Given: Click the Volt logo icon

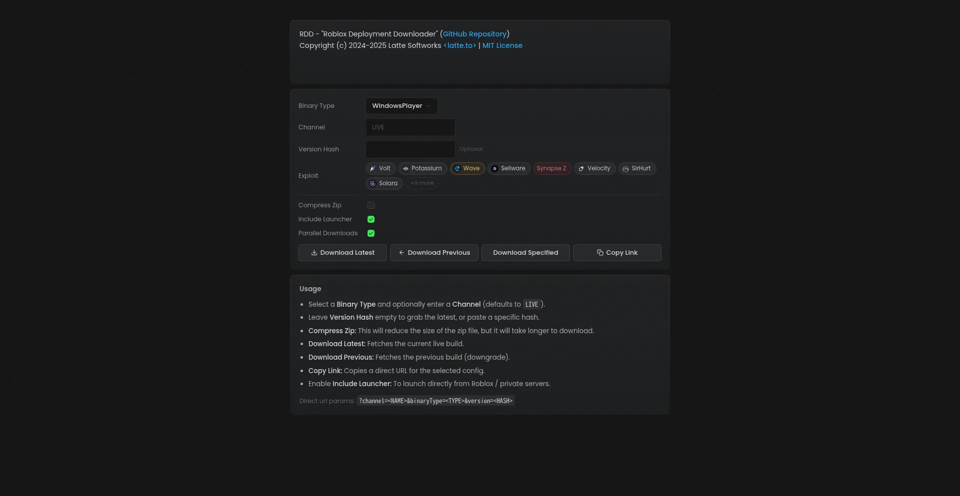Looking at the screenshot, I should (372, 169).
